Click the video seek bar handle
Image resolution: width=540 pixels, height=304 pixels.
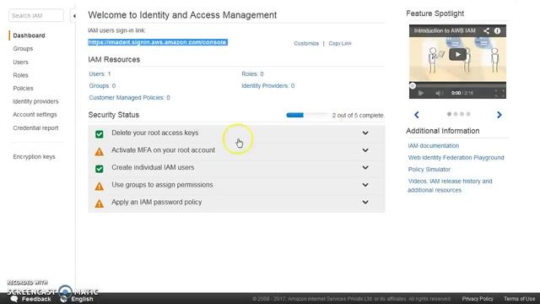pyautogui.click(x=413, y=85)
